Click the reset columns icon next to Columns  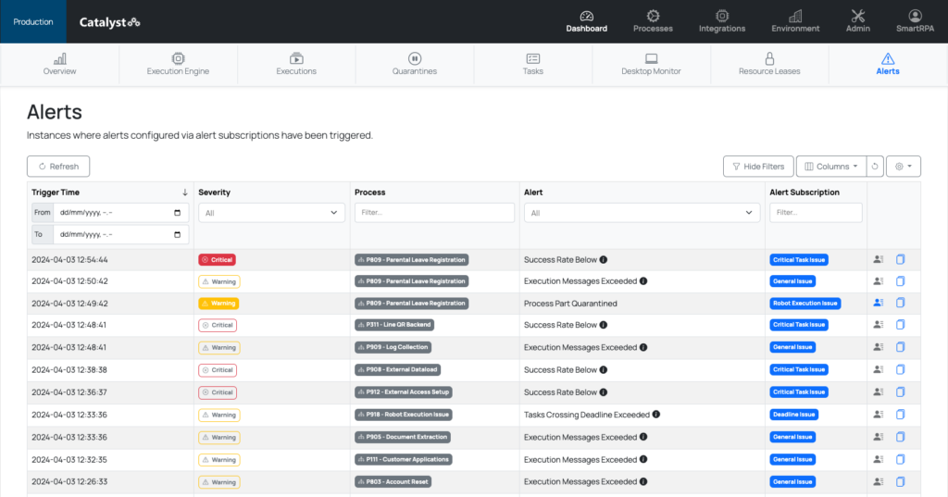pyautogui.click(x=876, y=167)
